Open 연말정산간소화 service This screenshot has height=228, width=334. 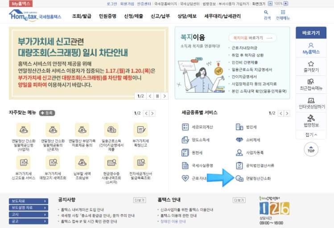253,178
